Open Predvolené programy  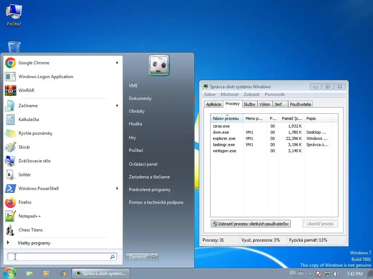(150, 190)
